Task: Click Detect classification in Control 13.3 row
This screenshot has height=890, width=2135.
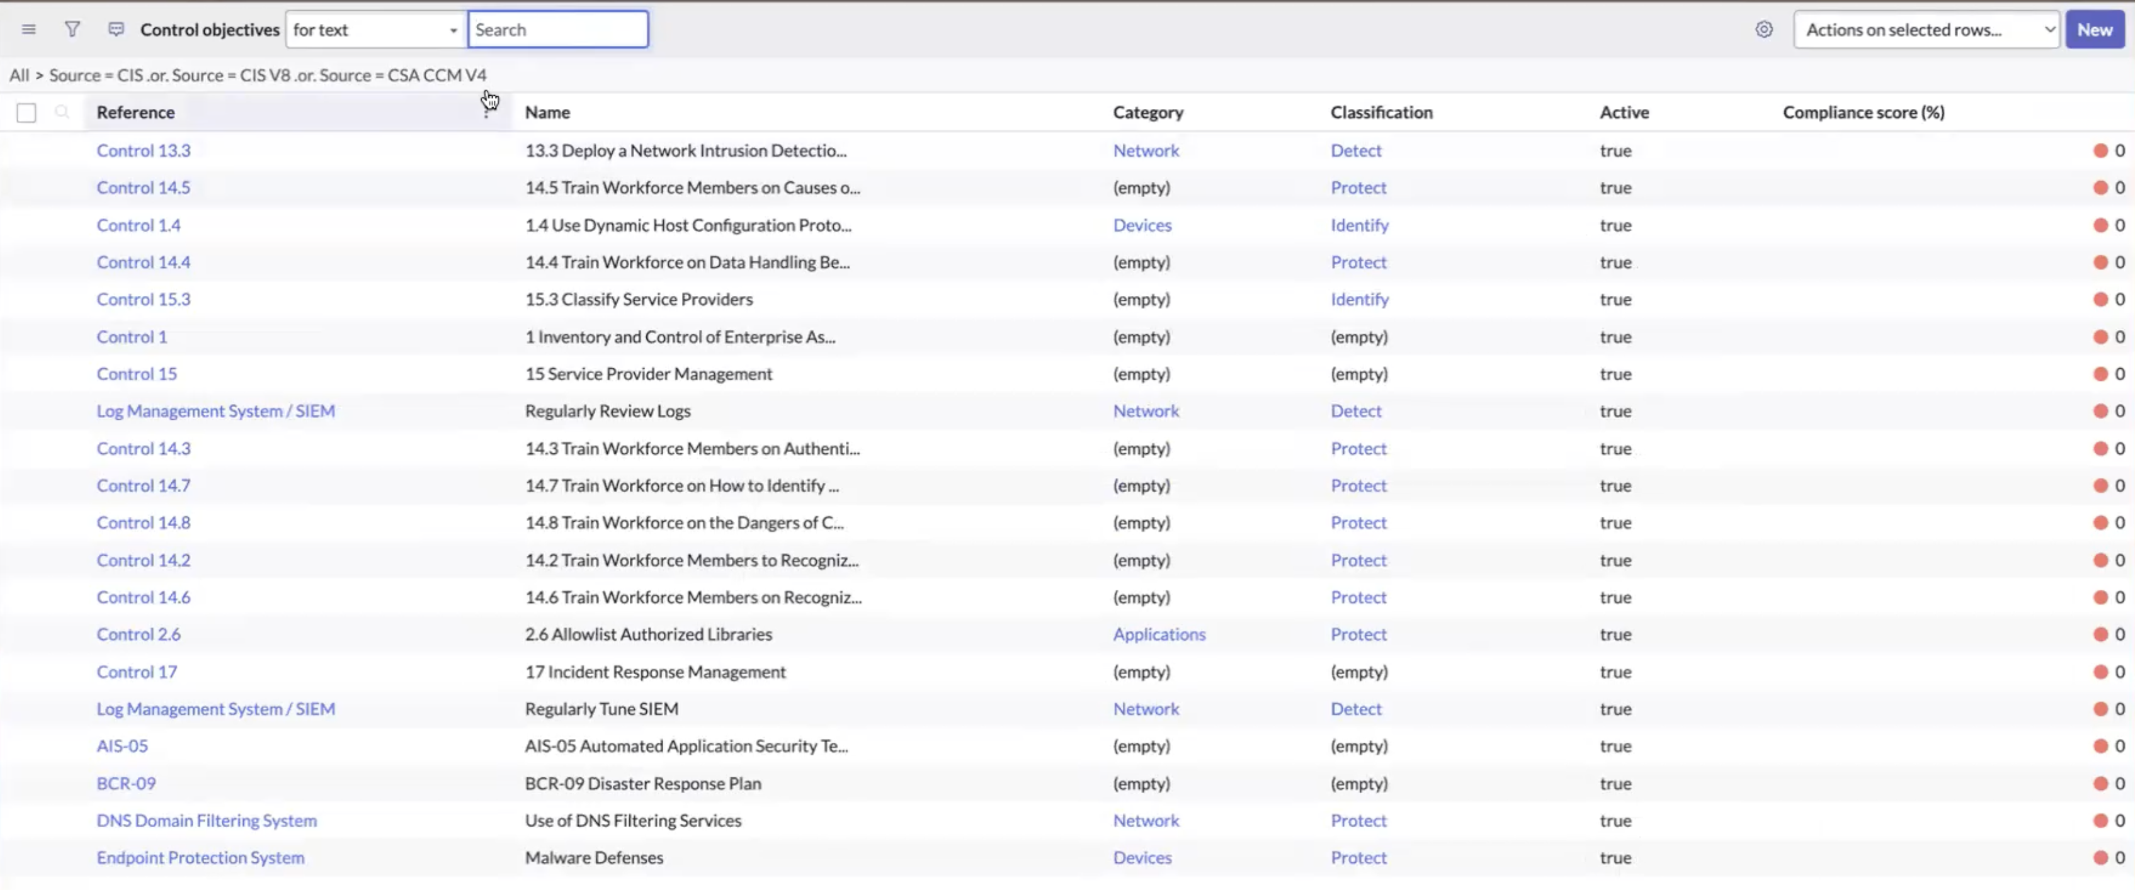Action: pyautogui.click(x=1356, y=151)
